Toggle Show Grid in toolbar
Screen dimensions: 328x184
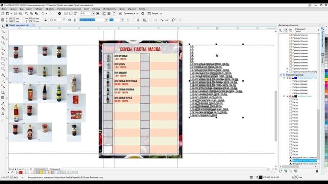[x=109, y=13]
